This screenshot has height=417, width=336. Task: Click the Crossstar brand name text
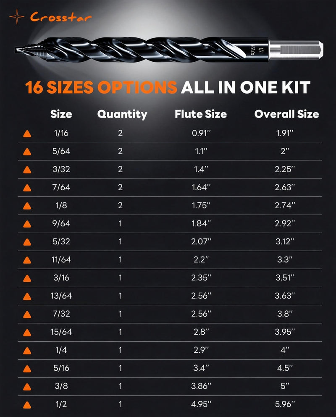coord(61,17)
